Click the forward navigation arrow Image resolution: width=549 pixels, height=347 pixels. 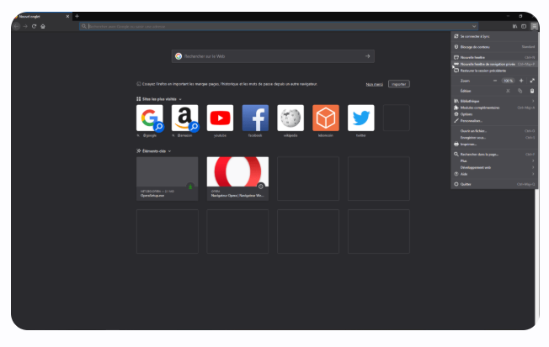click(25, 26)
